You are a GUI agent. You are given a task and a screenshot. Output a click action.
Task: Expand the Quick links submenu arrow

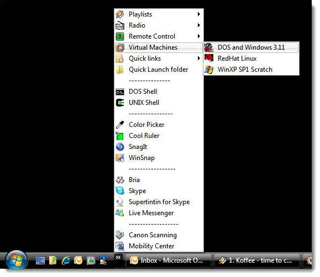click(199, 58)
